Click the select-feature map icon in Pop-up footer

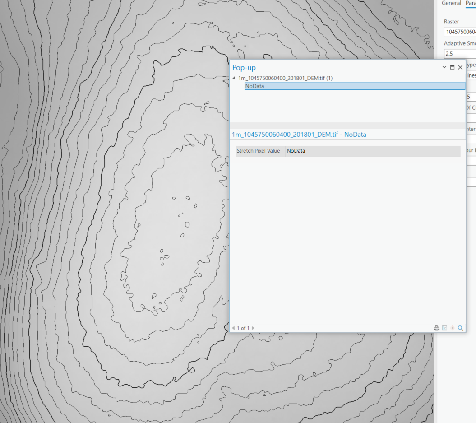(x=444, y=328)
